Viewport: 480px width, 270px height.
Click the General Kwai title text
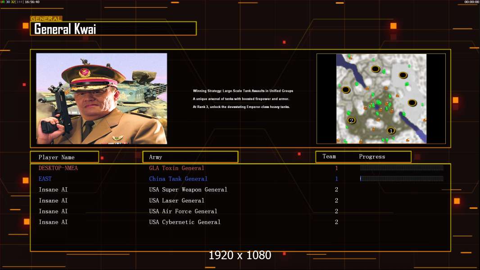coord(65,29)
